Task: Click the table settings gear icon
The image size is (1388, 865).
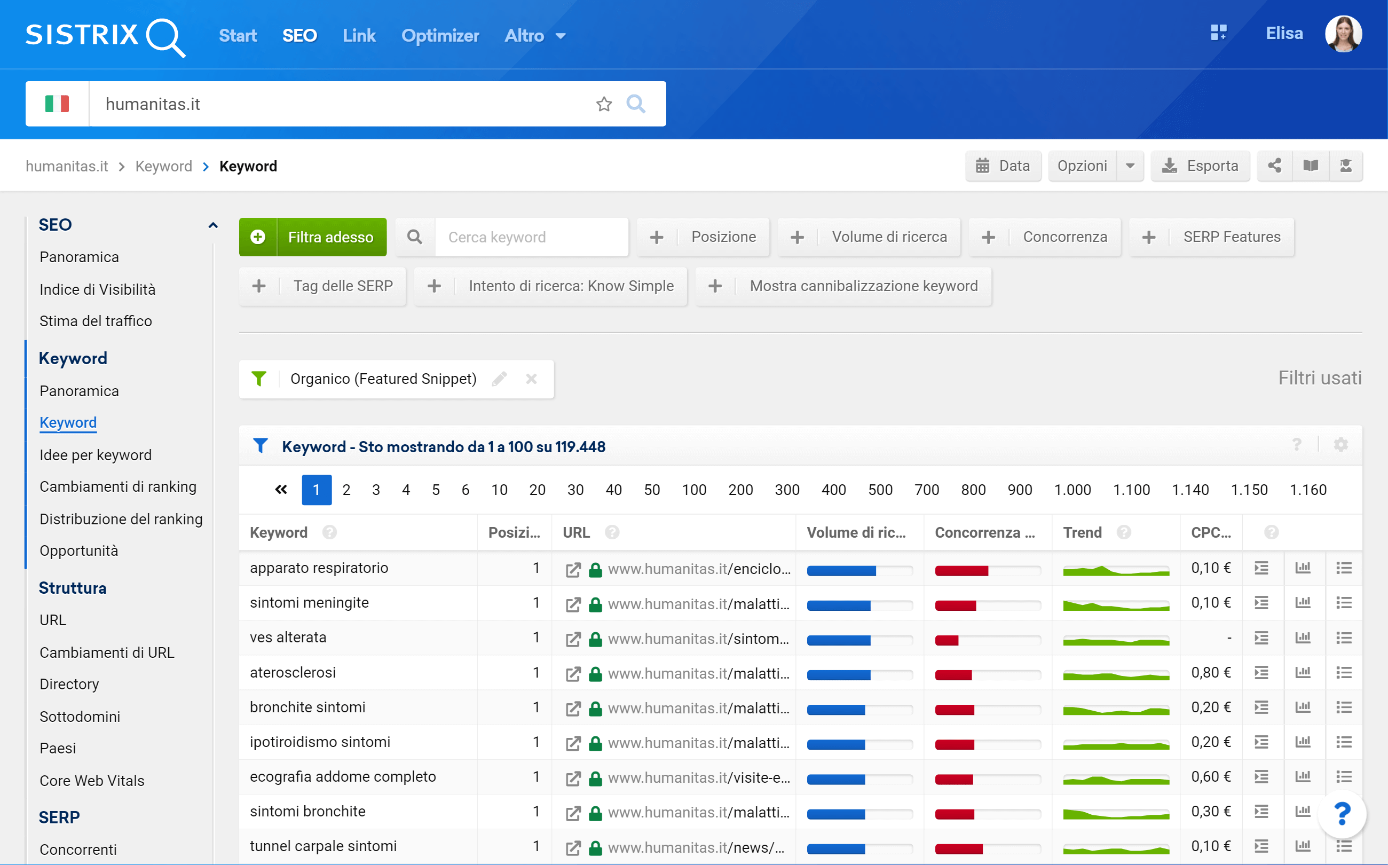Action: [x=1340, y=444]
